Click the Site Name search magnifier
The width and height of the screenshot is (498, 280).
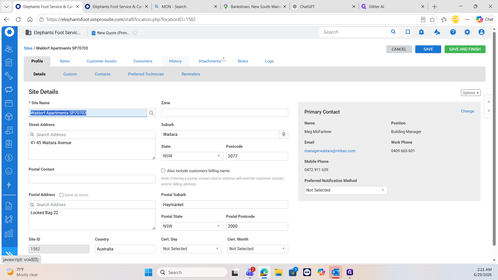[151, 113]
